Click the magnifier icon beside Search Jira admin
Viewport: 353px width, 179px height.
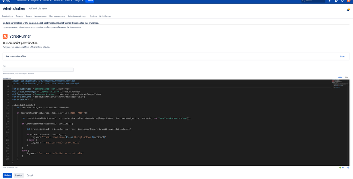(x=30, y=9)
